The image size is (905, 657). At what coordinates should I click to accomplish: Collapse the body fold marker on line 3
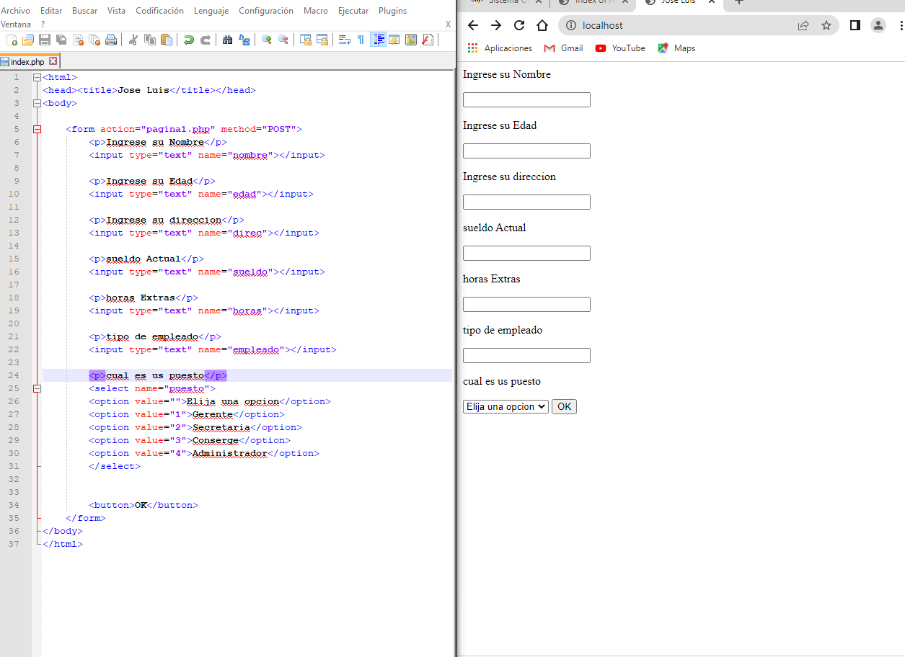[37, 103]
